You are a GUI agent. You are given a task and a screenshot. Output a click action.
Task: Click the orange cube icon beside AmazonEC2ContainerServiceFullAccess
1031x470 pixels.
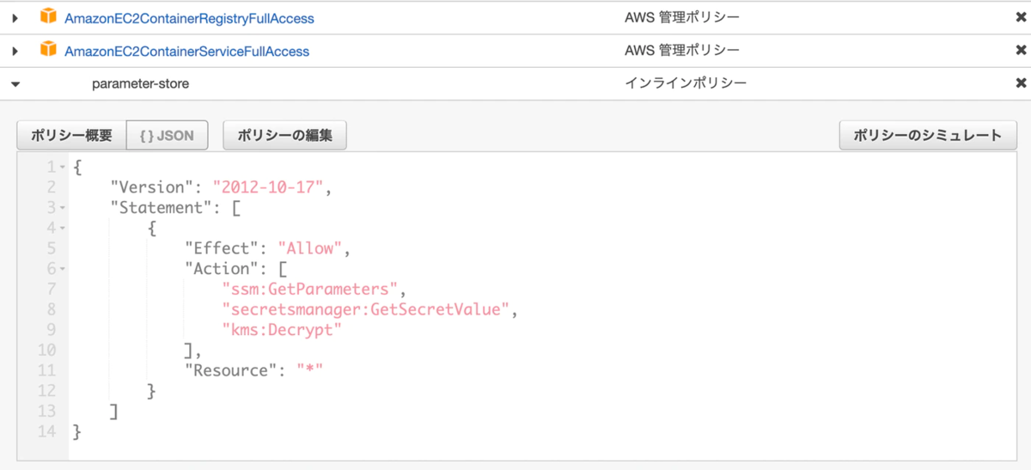[x=48, y=50]
